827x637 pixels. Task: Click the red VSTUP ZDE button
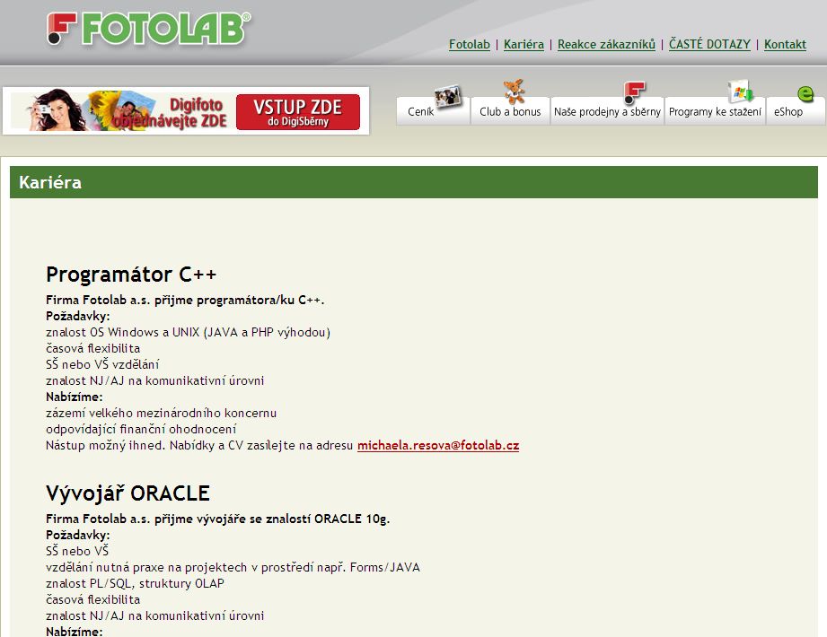298,111
